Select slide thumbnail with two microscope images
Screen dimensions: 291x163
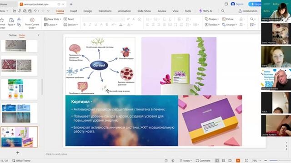[x=19, y=65]
